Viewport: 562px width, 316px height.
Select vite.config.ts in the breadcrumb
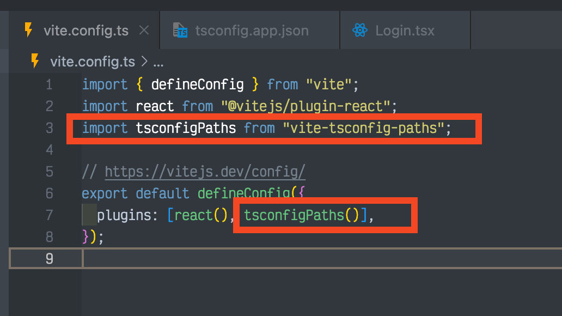pyautogui.click(x=93, y=62)
